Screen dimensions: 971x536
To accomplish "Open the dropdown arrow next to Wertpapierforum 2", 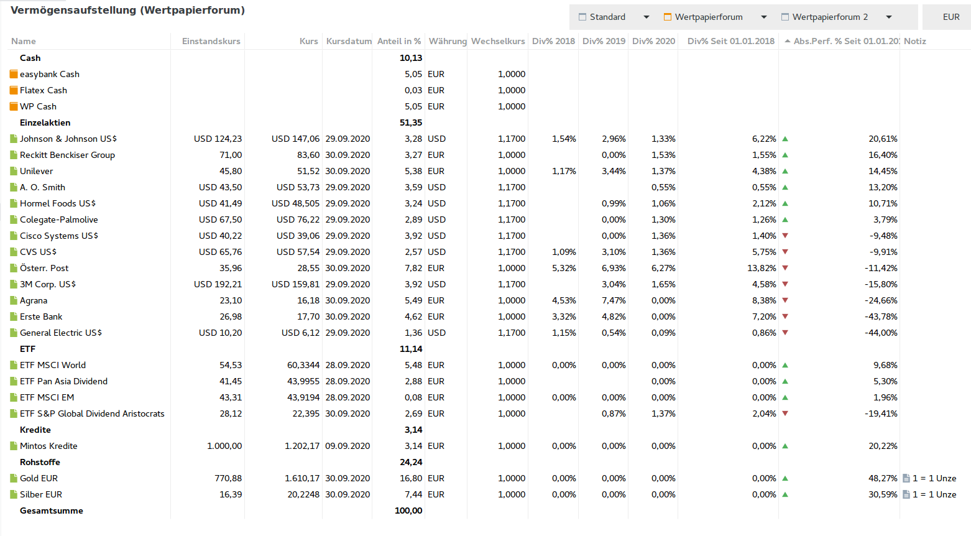I will point(889,17).
